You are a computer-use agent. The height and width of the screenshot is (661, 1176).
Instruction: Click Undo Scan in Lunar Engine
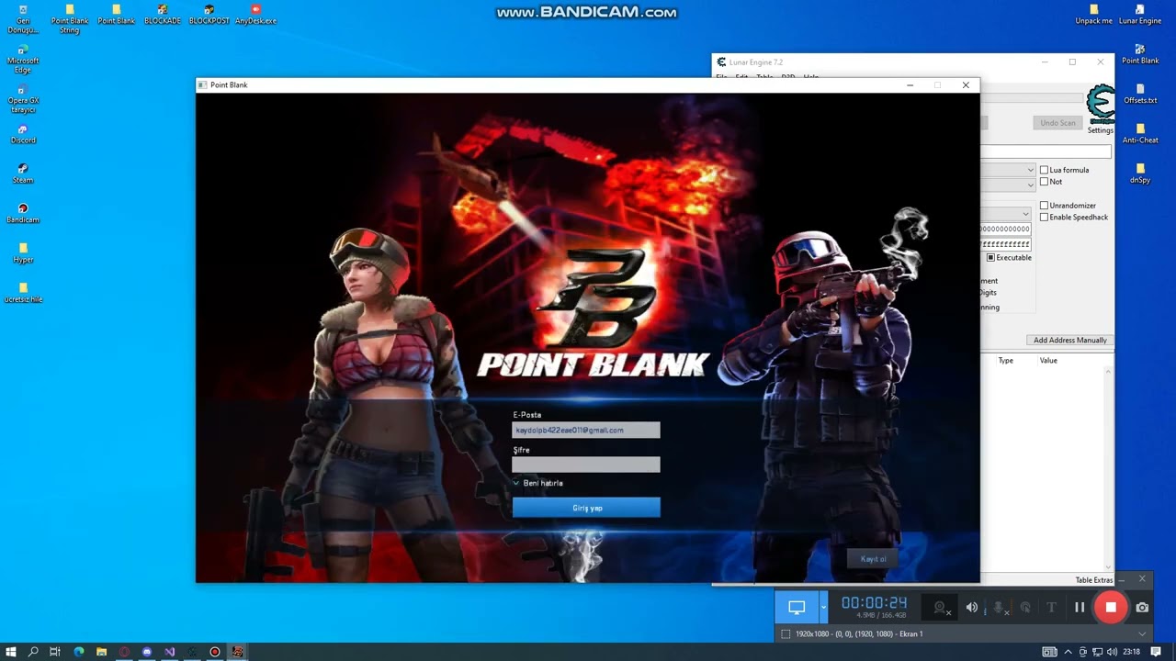click(x=1057, y=123)
